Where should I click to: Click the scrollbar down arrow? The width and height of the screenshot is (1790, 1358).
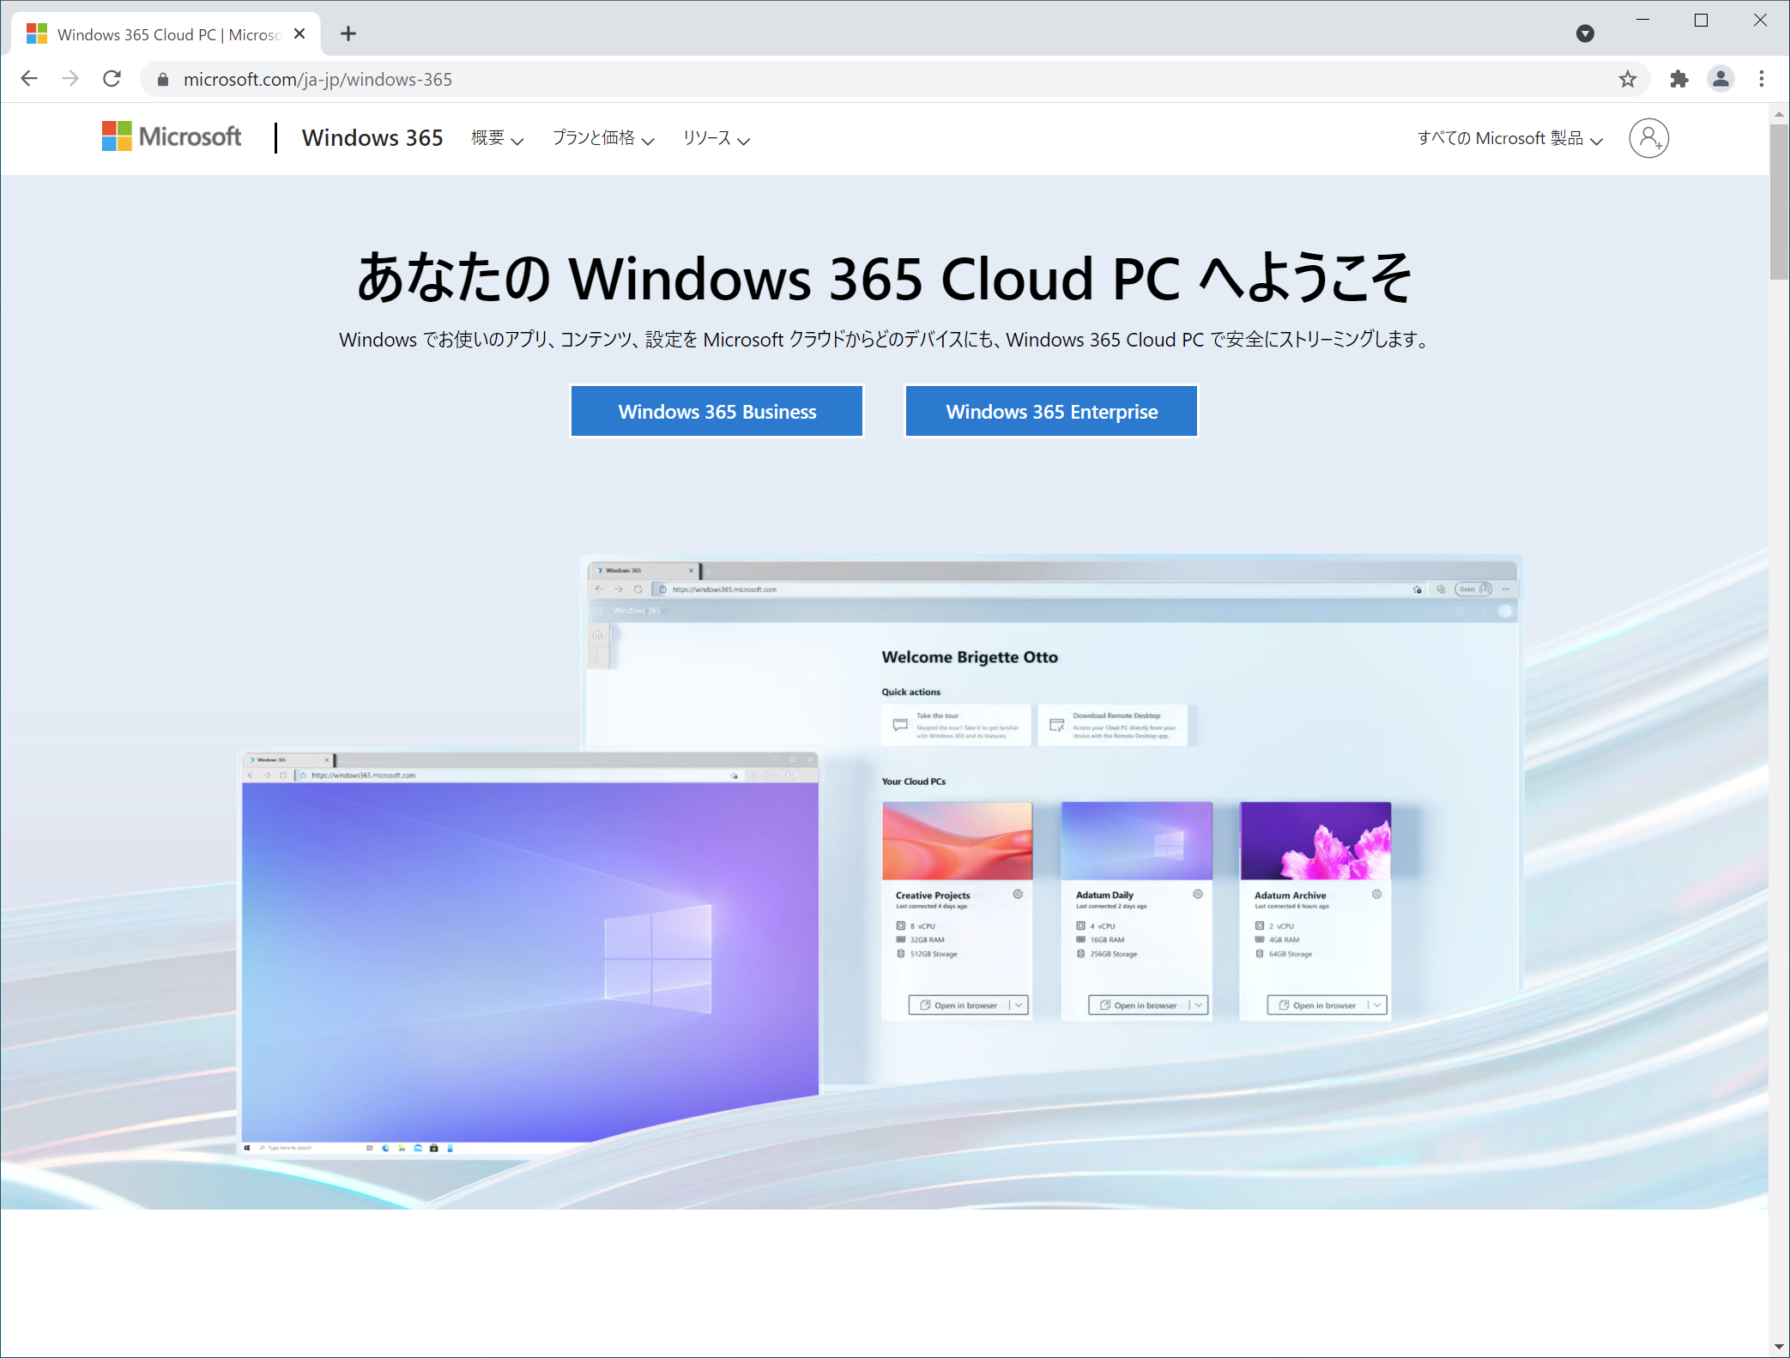tap(1779, 1347)
